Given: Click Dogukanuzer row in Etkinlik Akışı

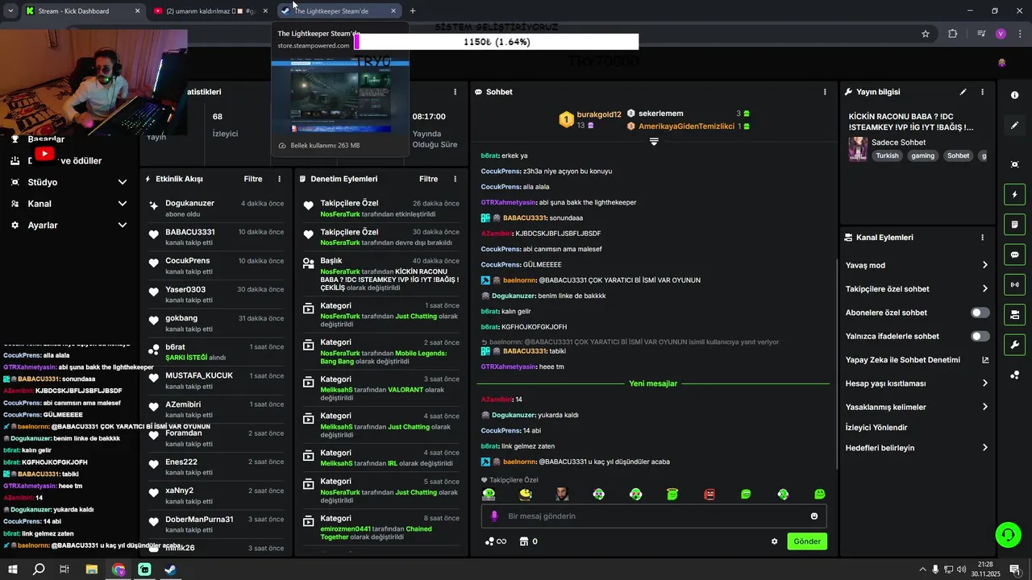Looking at the screenshot, I should (215, 209).
